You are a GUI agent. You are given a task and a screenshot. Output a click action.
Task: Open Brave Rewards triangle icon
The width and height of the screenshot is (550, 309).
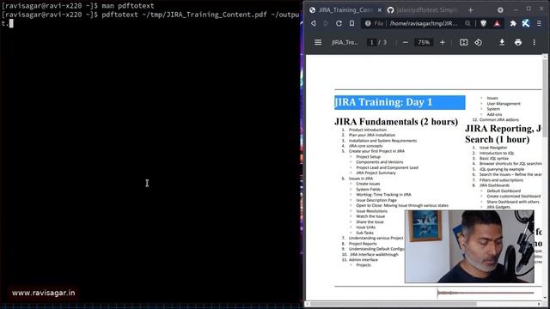tap(497, 23)
